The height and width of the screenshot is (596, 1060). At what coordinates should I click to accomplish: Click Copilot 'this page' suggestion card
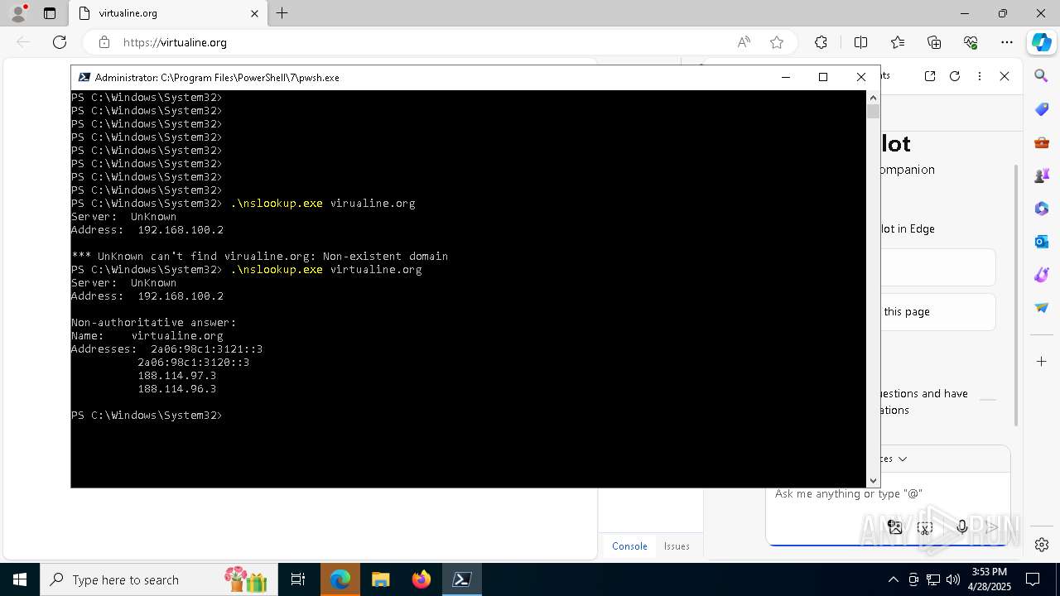(x=937, y=312)
